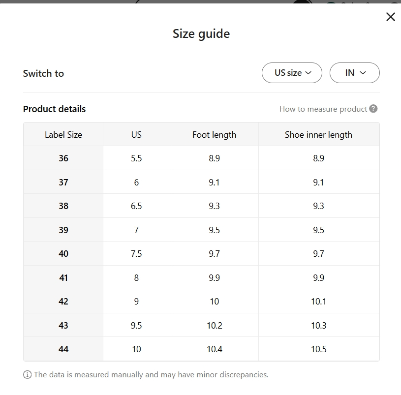Open the IN unit dropdown

tap(354, 73)
